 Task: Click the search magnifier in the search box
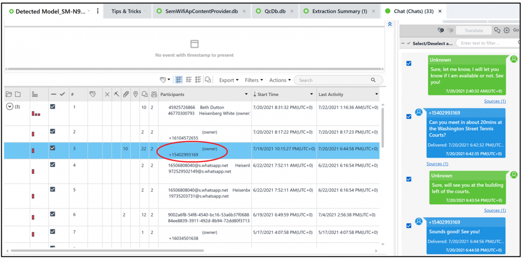click(374, 80)
